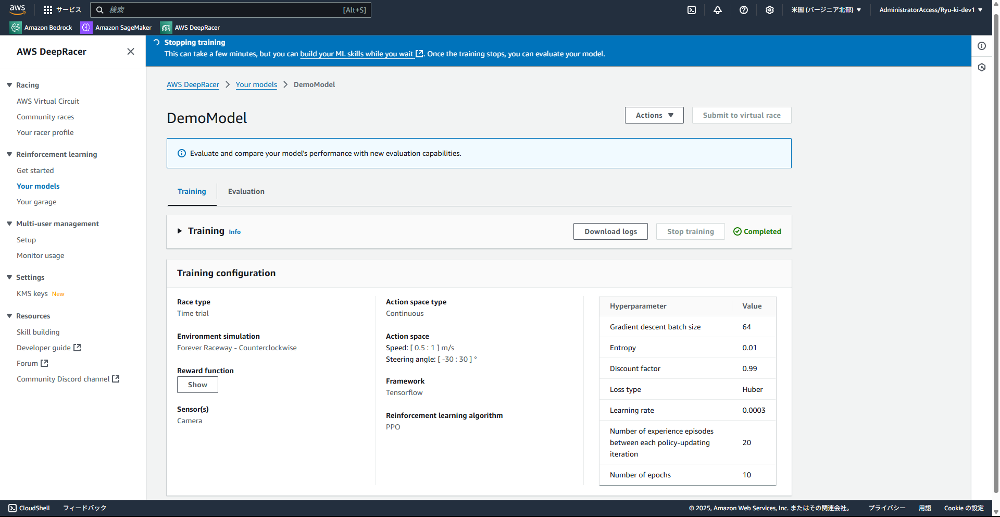The width and height of the screenshot is (1000, 517).
Task: Click the info icon in the evaluation notice
Action: click(182, 153)
